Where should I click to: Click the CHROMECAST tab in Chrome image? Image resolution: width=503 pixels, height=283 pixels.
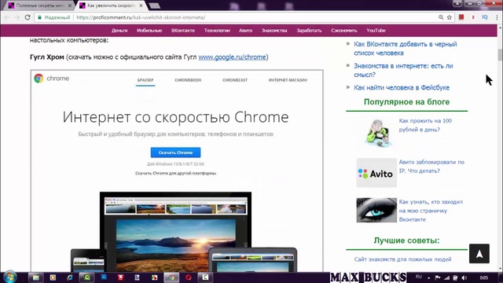(235, 80)
